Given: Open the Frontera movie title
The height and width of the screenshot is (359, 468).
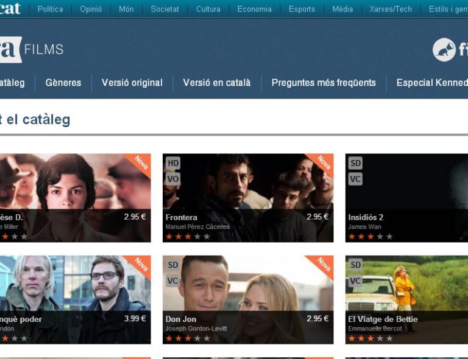Looking at the screenshot, I should [182, 217].
